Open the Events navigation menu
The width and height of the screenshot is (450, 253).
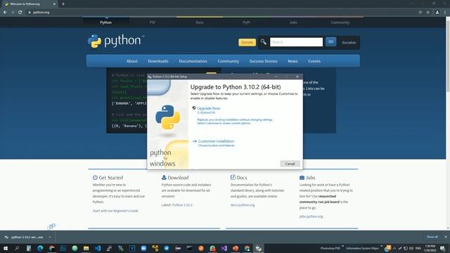[314, 61]
